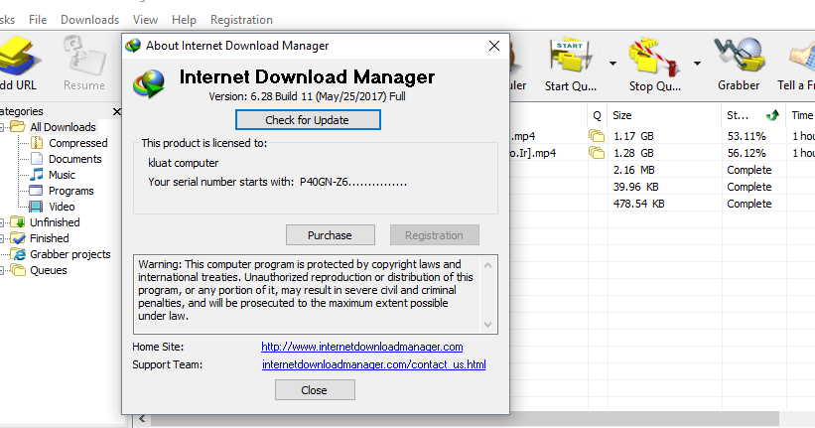Click the IDM logo in About dialog

149,83
